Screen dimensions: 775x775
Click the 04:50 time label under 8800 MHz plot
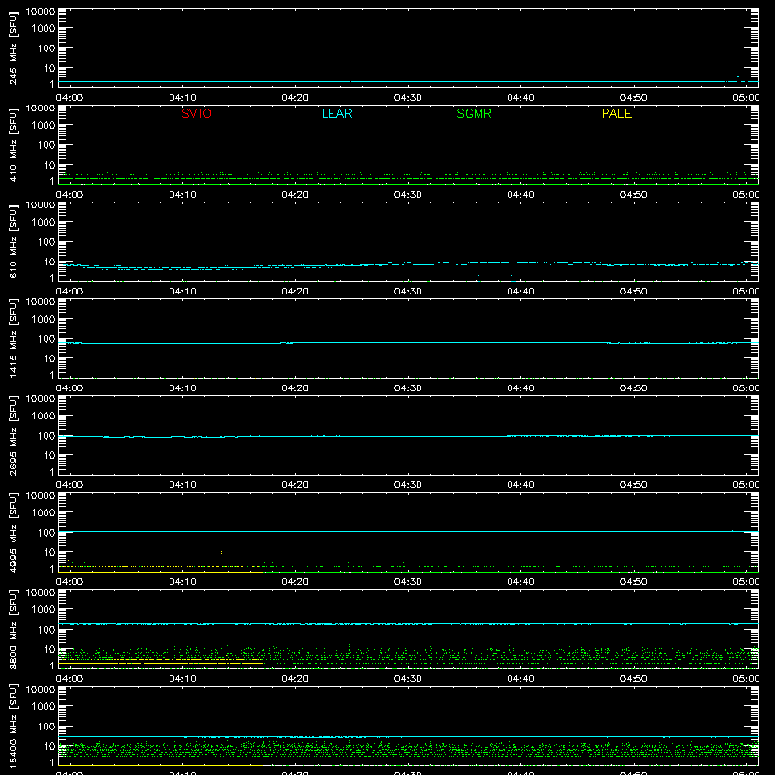(634, 679)
